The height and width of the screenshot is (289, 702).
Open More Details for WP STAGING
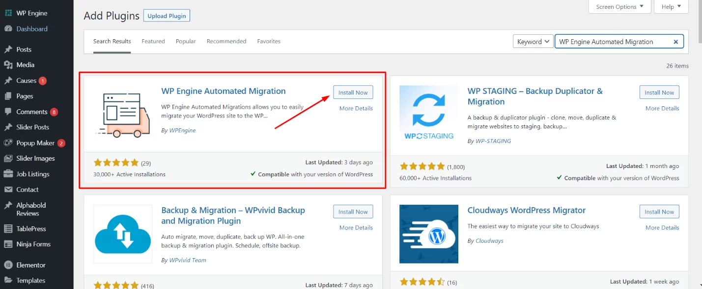662,108
